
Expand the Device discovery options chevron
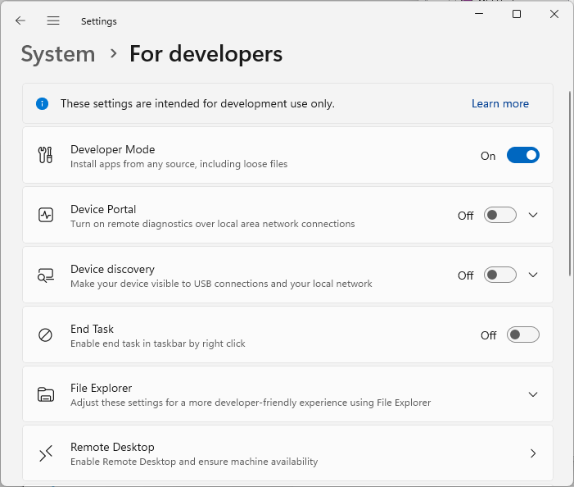533,275
